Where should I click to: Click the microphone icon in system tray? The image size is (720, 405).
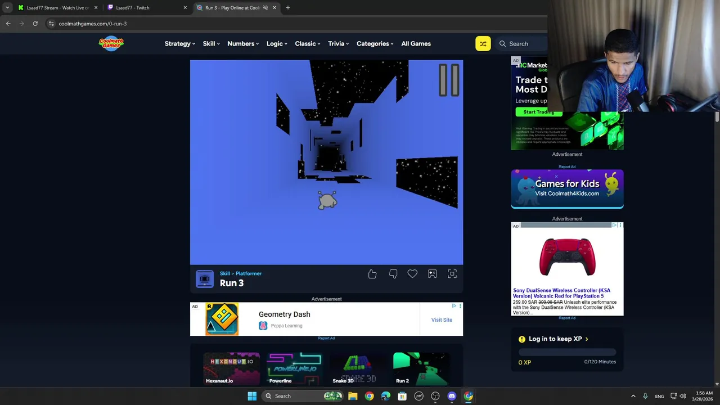point(645,396)
